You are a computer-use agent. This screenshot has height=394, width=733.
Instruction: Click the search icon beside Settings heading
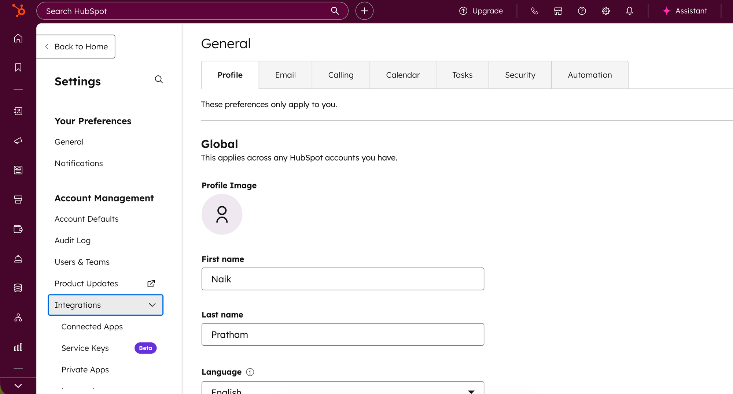coord(159,79)
